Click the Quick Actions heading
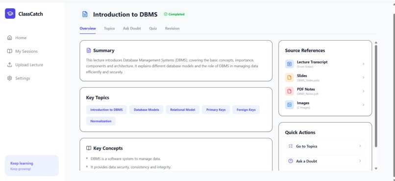The width and height of the screenshot is (395, 181). pos(300,132)
